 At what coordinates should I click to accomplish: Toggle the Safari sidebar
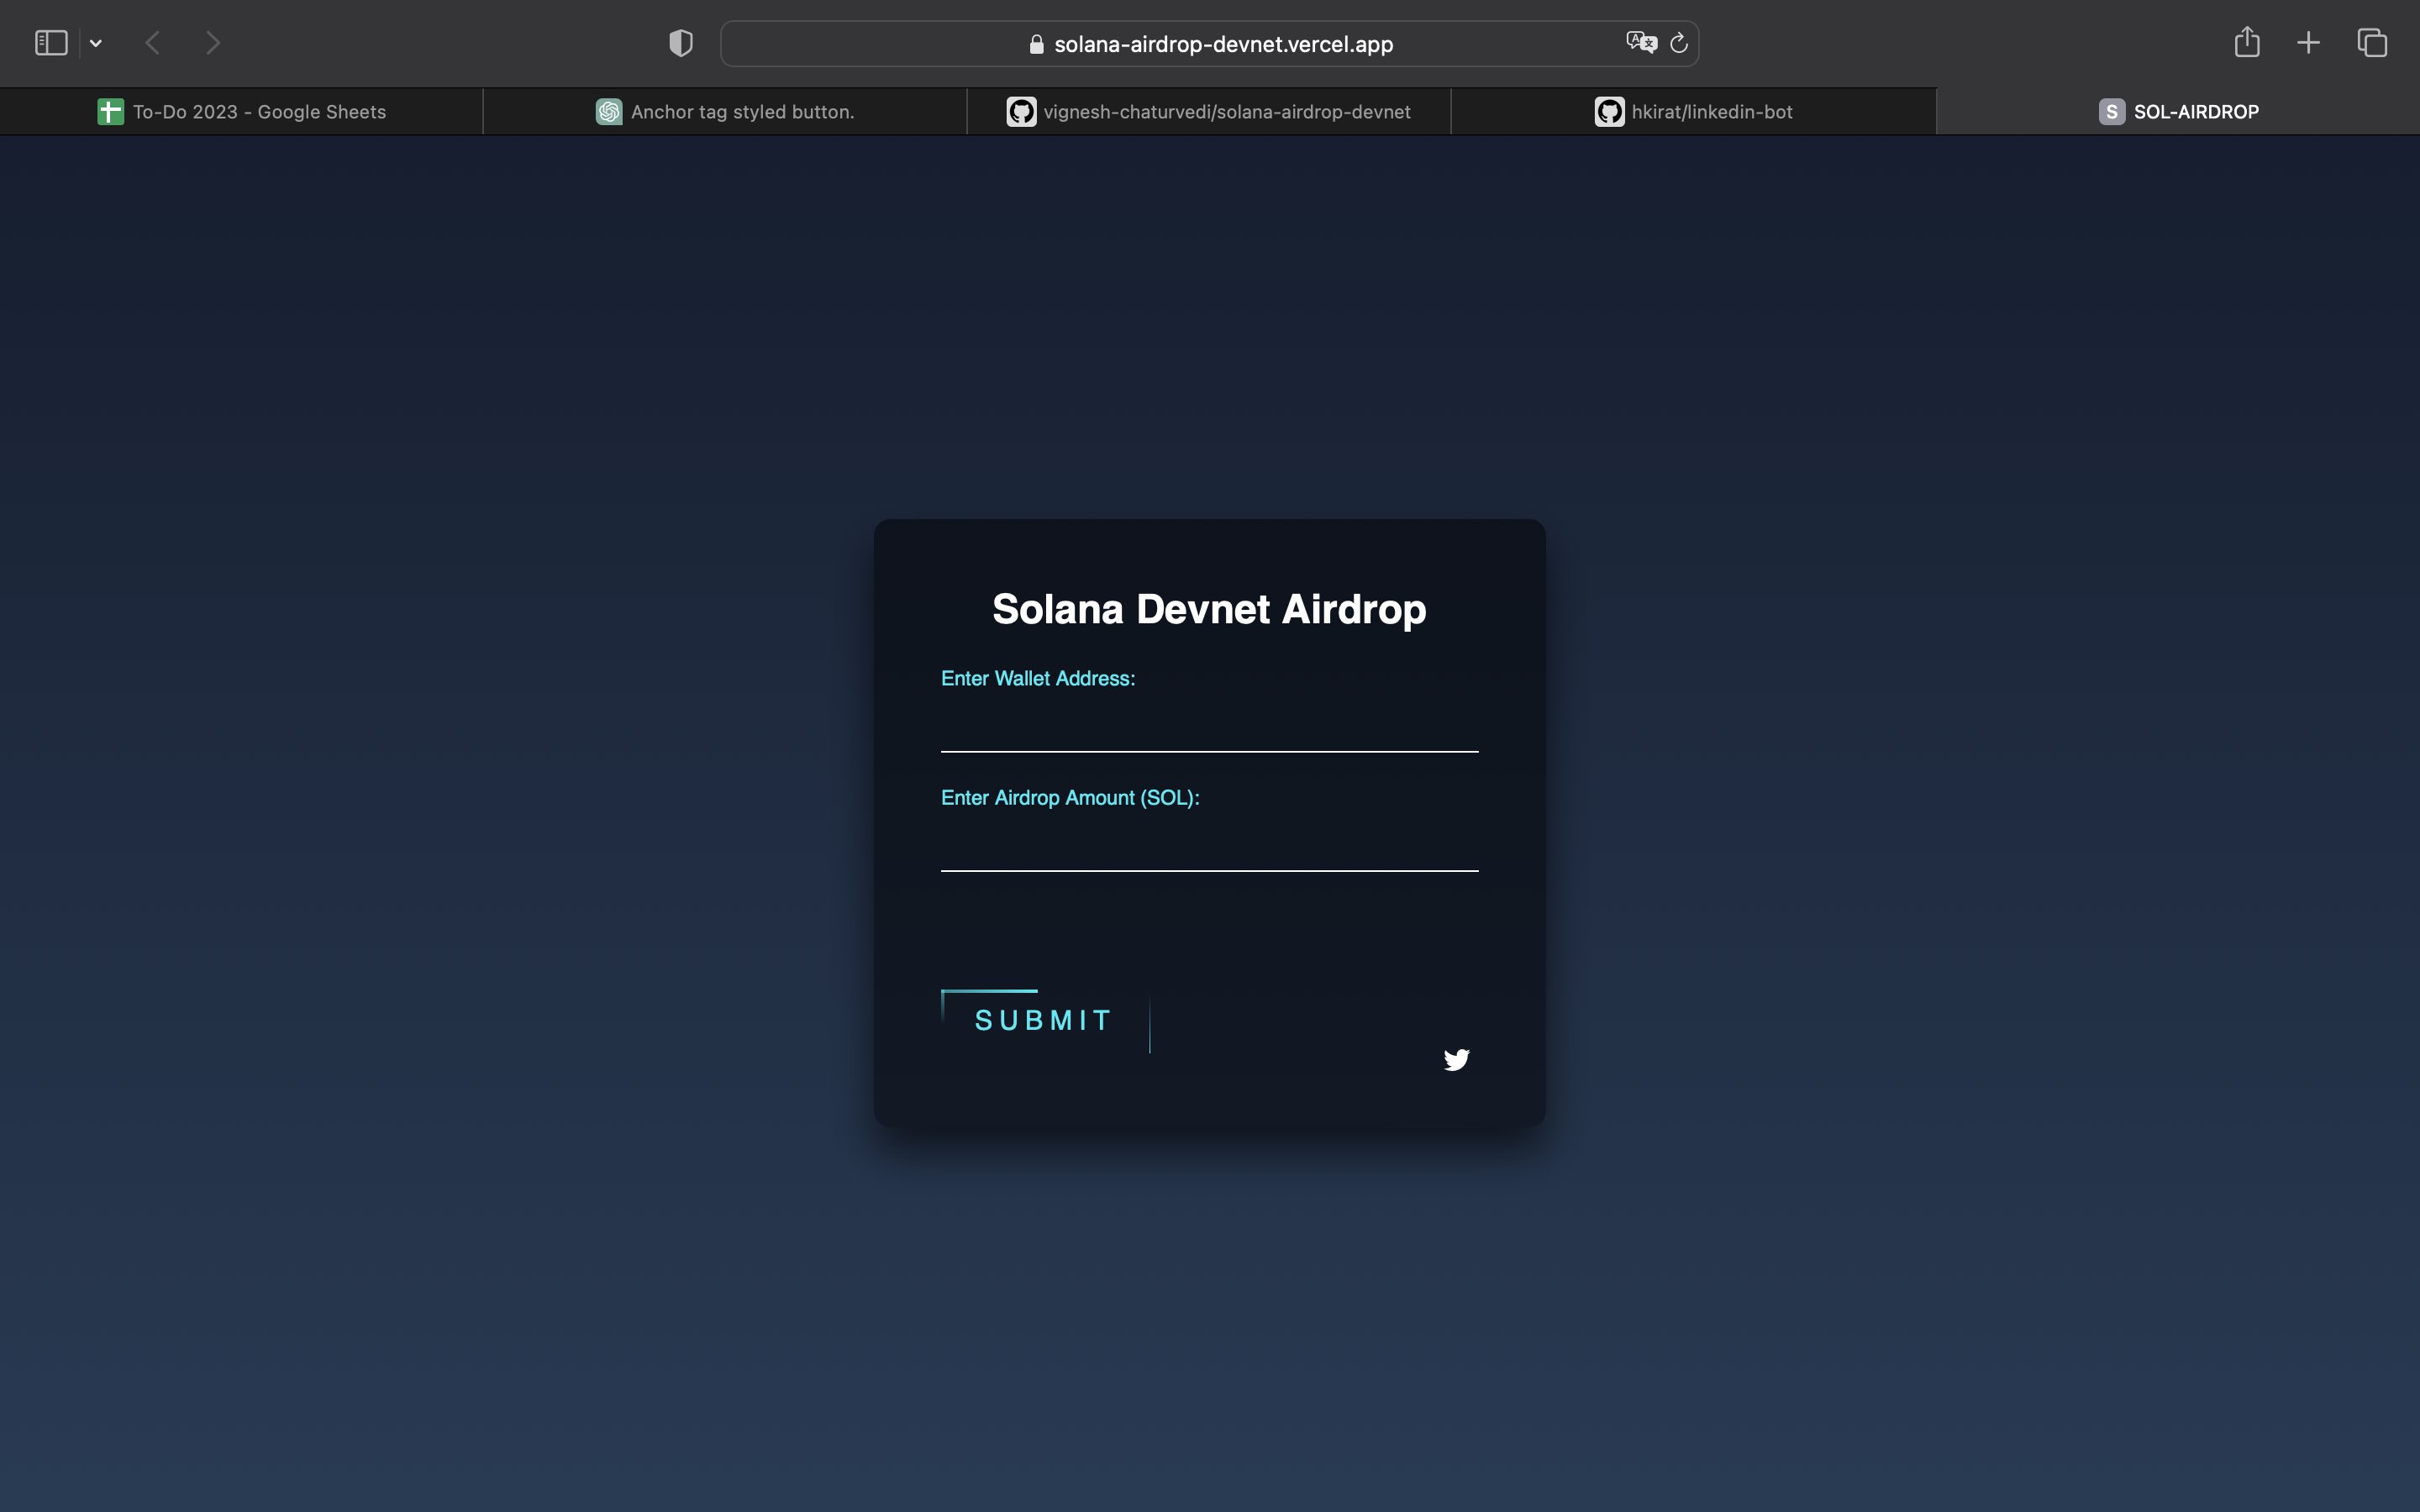pos(51,42)
